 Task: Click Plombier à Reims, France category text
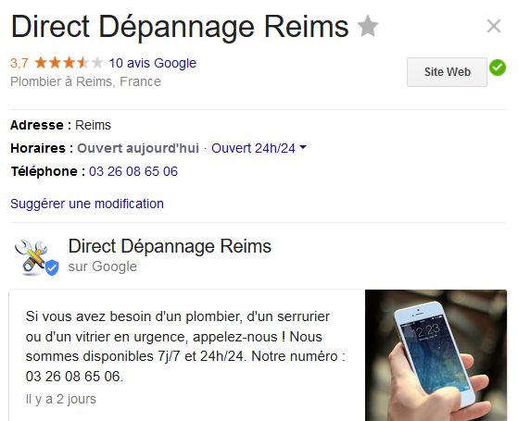point(85,81)
